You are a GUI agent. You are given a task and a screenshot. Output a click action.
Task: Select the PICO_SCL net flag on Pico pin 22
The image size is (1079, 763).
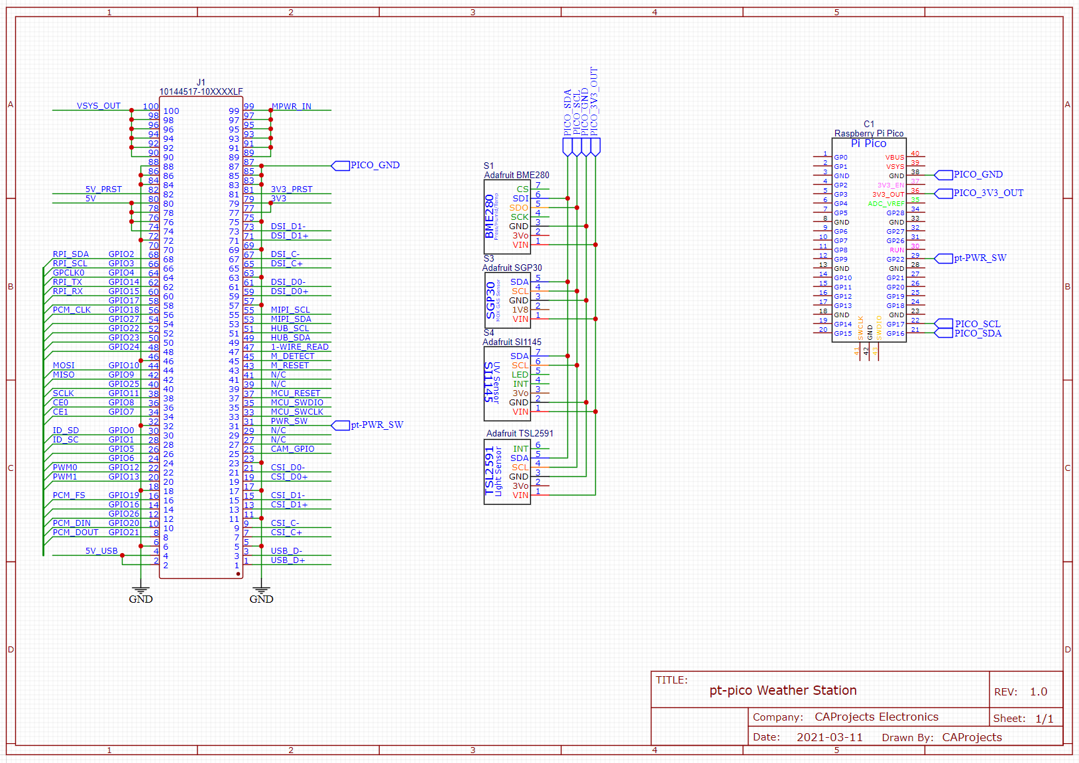tap(968, 324)
